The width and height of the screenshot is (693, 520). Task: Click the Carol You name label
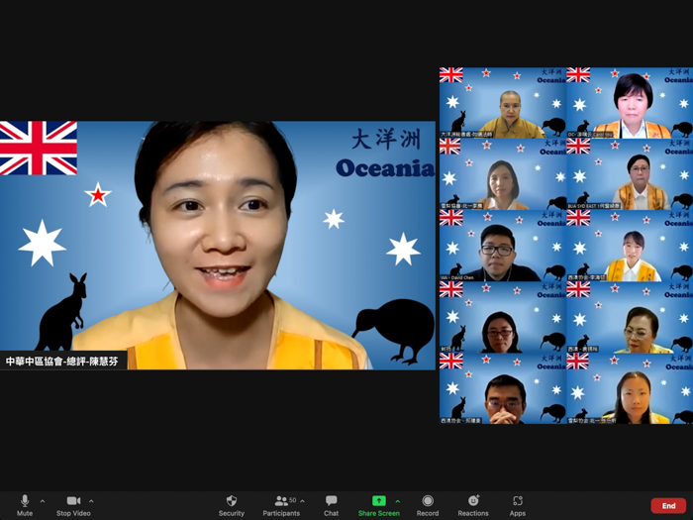591,135
